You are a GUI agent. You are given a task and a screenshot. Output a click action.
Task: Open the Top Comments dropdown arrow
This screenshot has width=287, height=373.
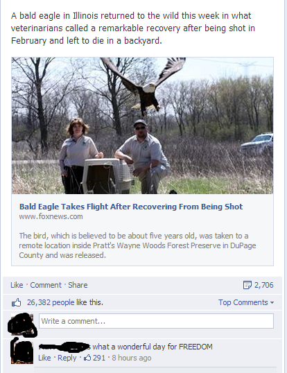[272, 302]
